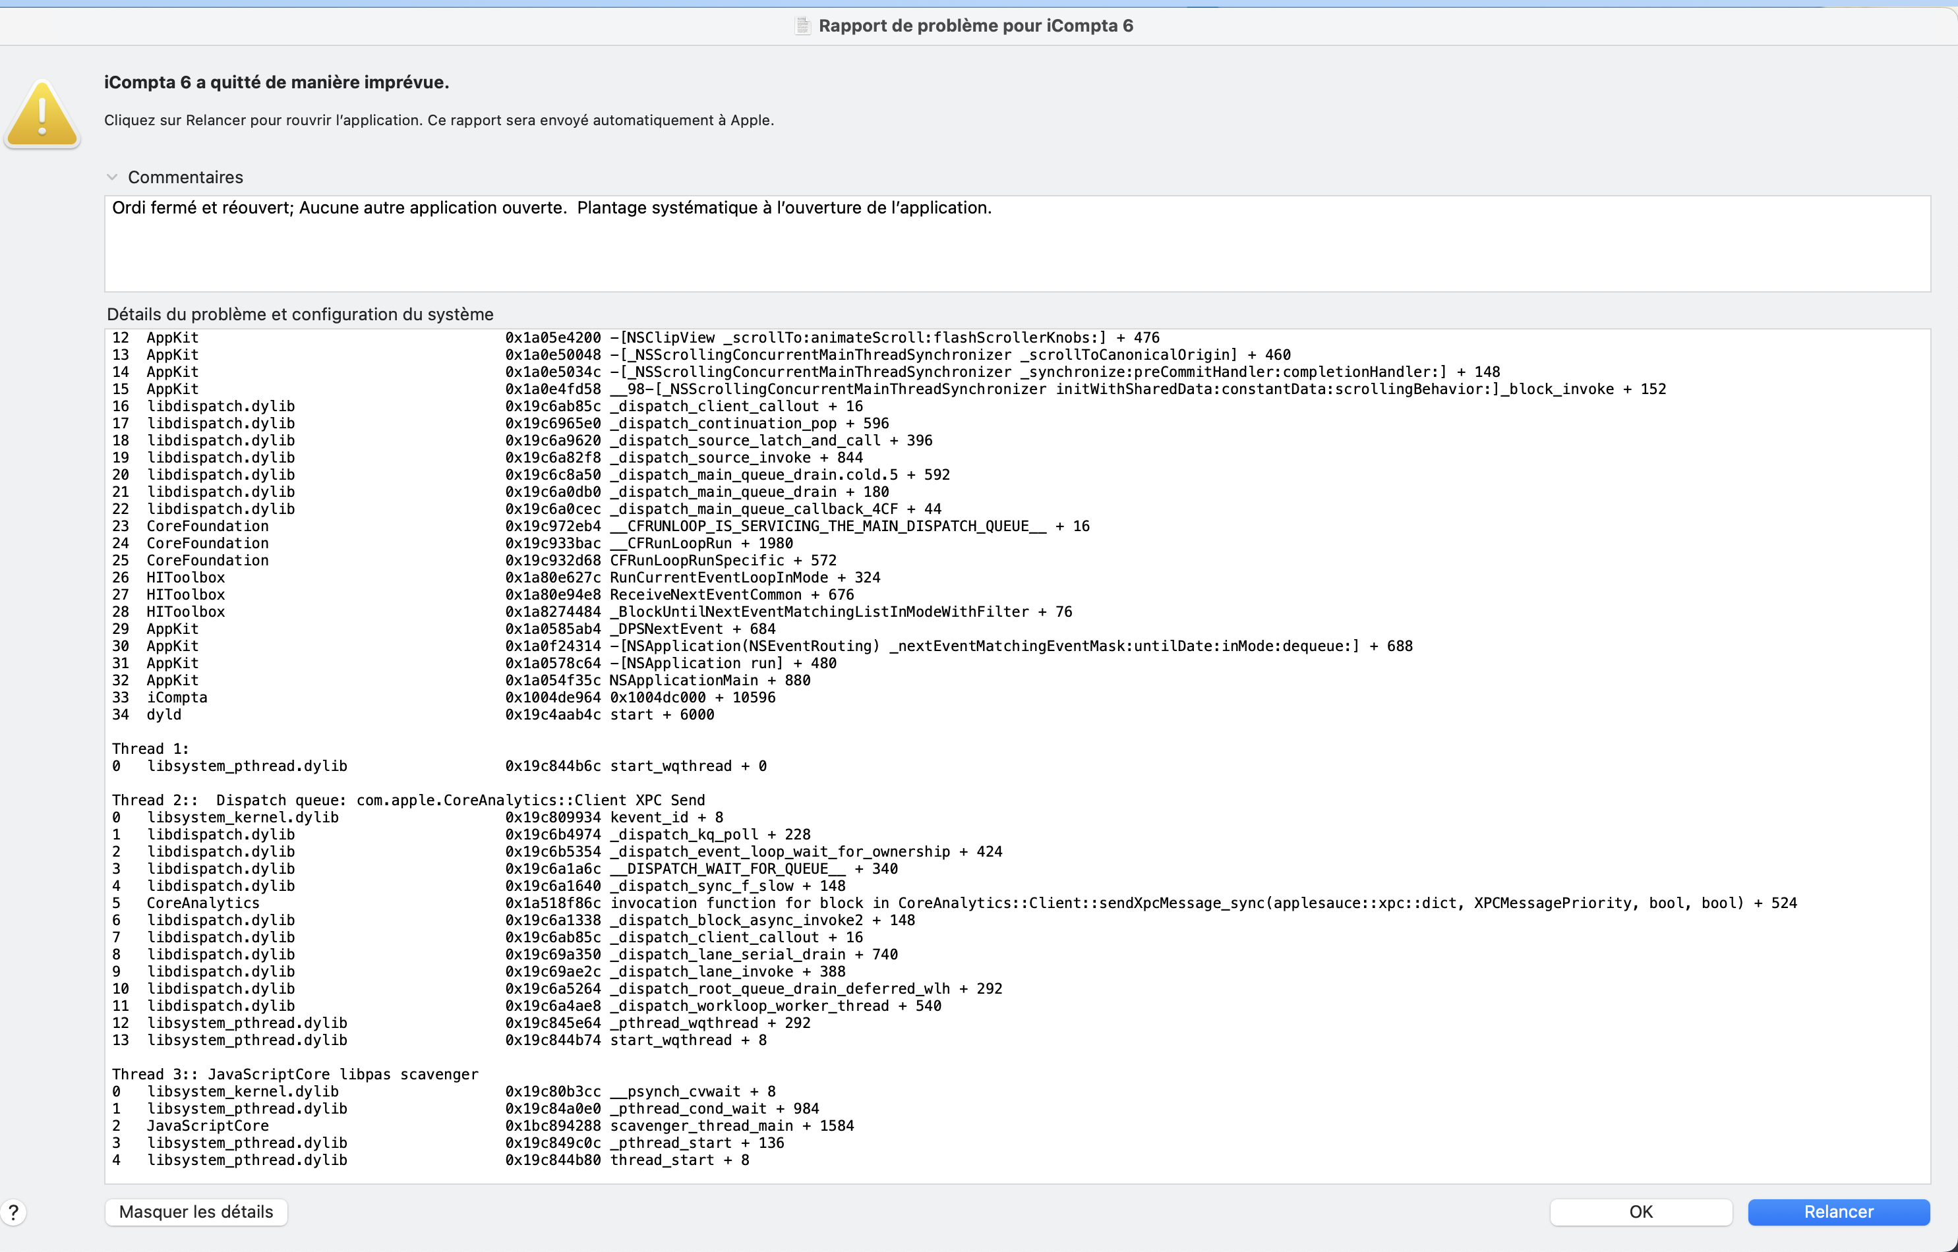
Task: Hide details with Masquer les détails
Action: [196, 1211]
